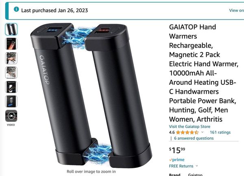244x176 pixels.
Task: Click the FREE Returns text link
Action: pyautogui.click(x=181, y=166)
